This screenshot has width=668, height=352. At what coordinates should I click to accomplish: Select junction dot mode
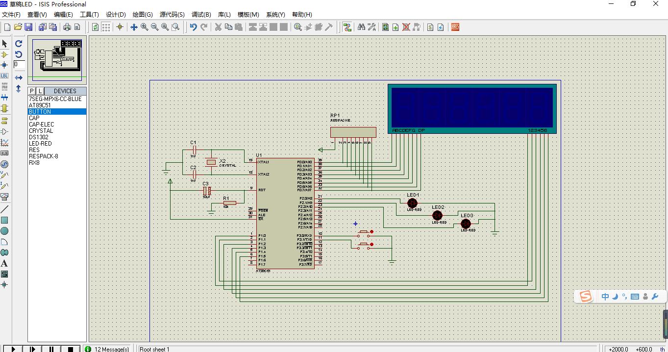4,65
